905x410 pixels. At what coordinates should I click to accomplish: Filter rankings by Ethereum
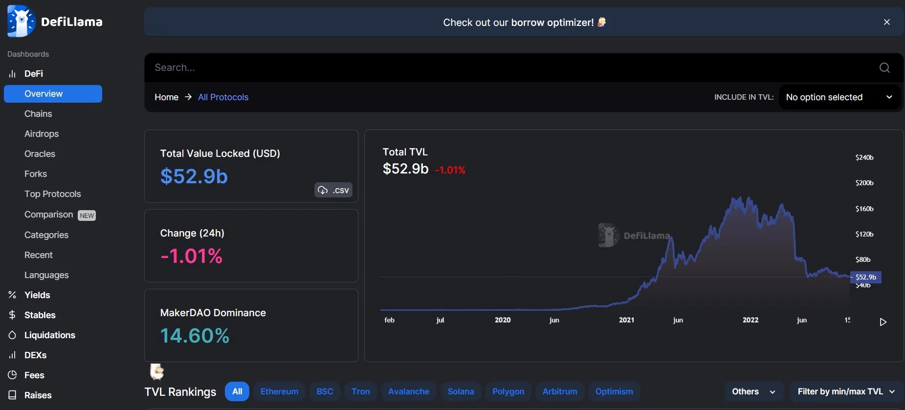(x=279, y=391)
